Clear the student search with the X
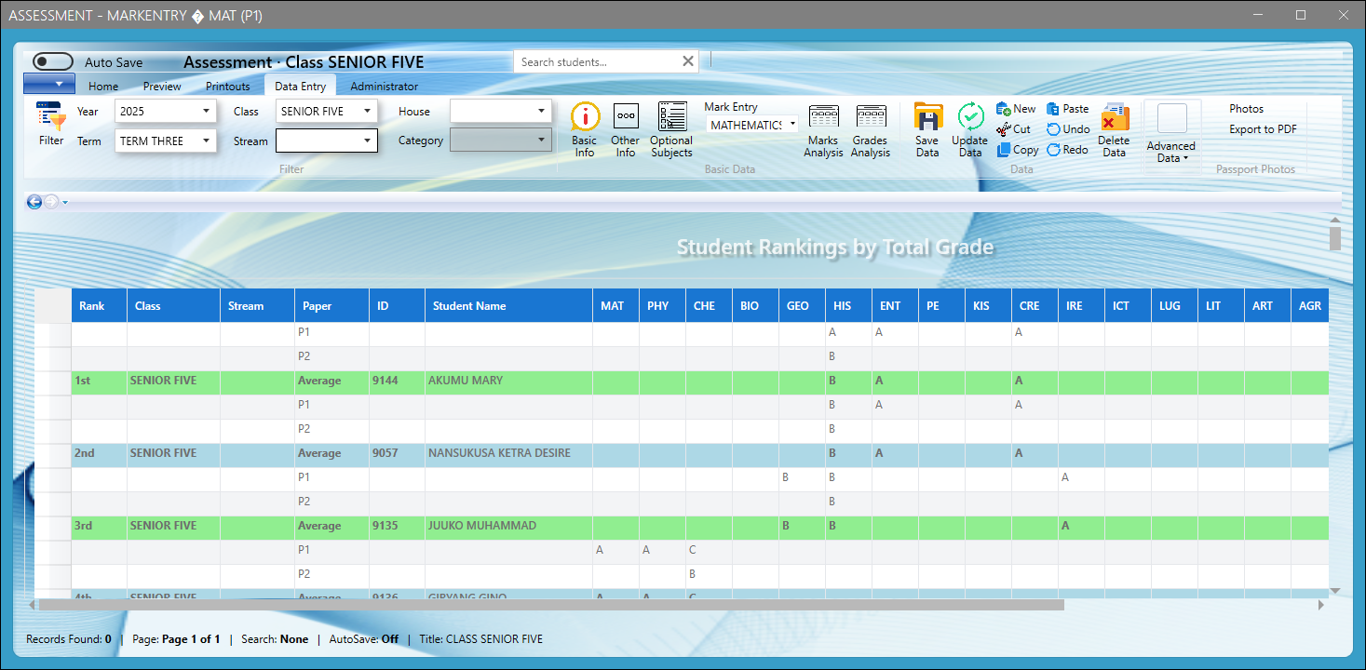The width and height of the screenshot is (1366, 670). tap(688, 60)
